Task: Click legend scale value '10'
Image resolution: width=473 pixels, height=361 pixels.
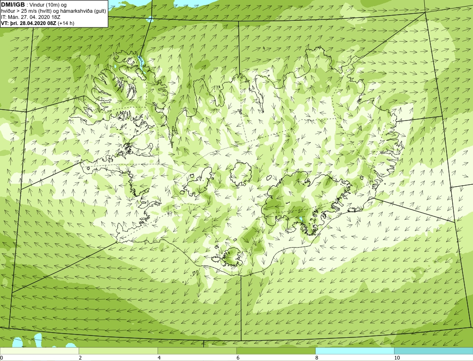Action: click(397, 358)
